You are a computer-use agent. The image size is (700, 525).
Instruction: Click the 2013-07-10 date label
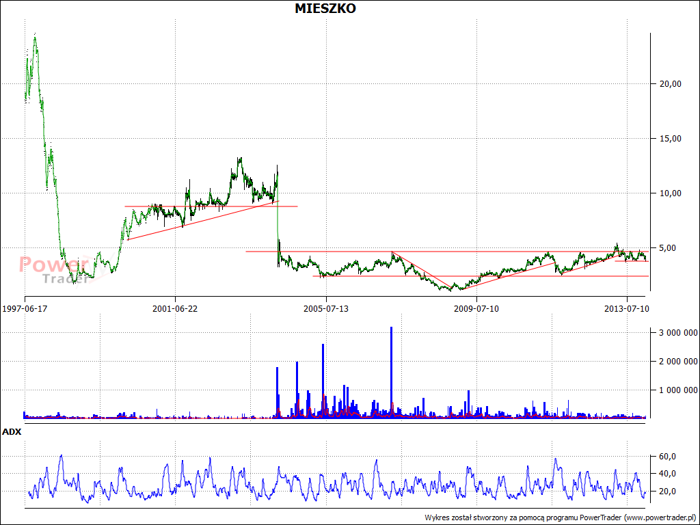tap(627, 308)
